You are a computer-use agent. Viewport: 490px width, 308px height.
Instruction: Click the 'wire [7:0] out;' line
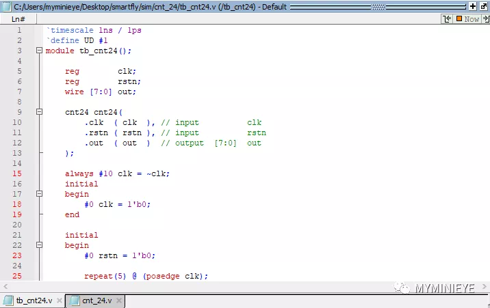101,92
